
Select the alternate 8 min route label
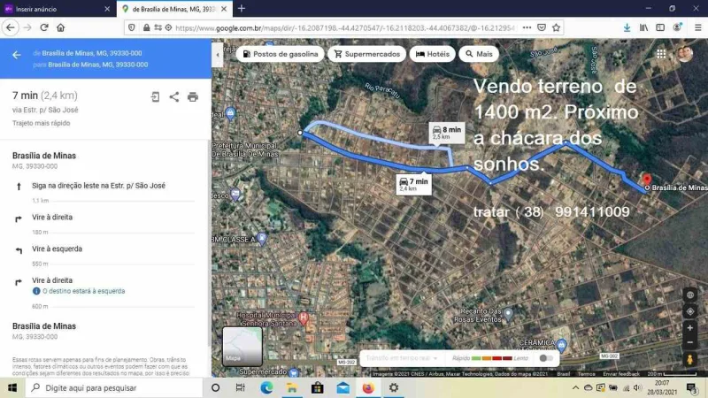447,132
